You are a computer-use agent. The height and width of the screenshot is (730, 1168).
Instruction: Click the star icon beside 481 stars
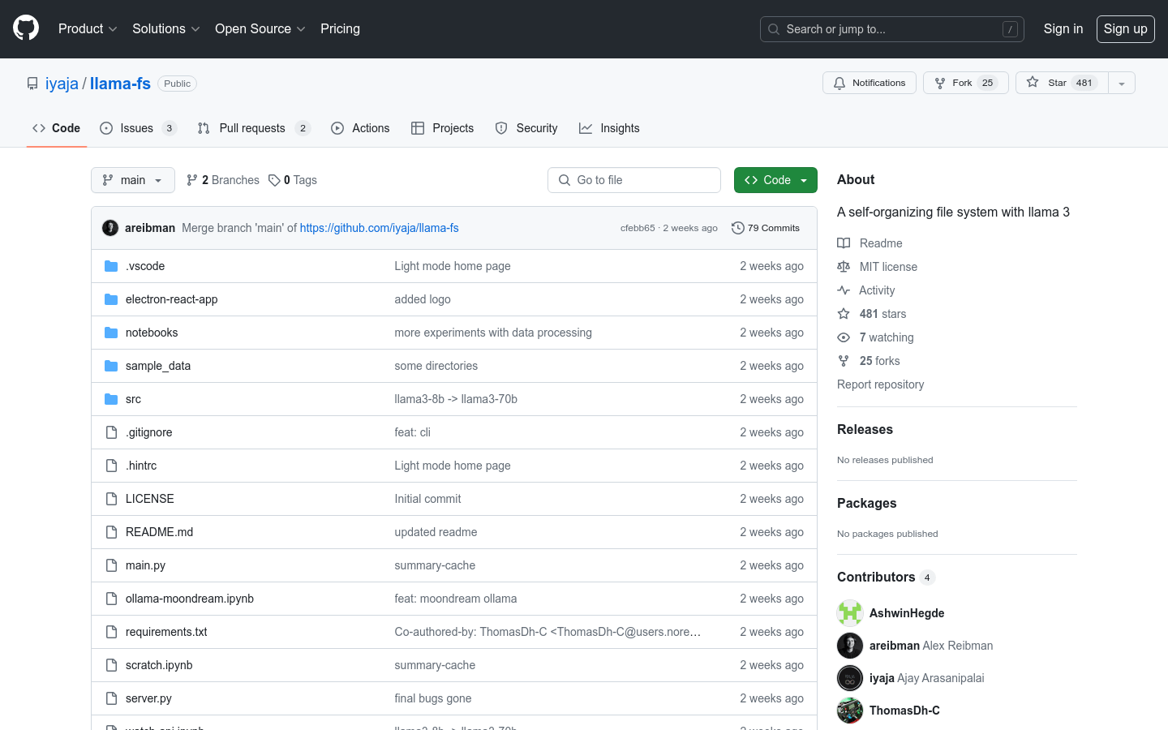point(844,314)
